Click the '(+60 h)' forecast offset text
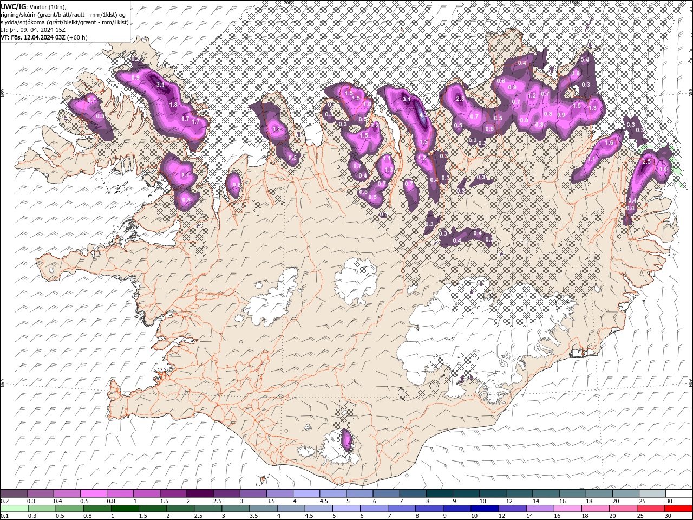 pyautogui.click(x=77, y=37)
